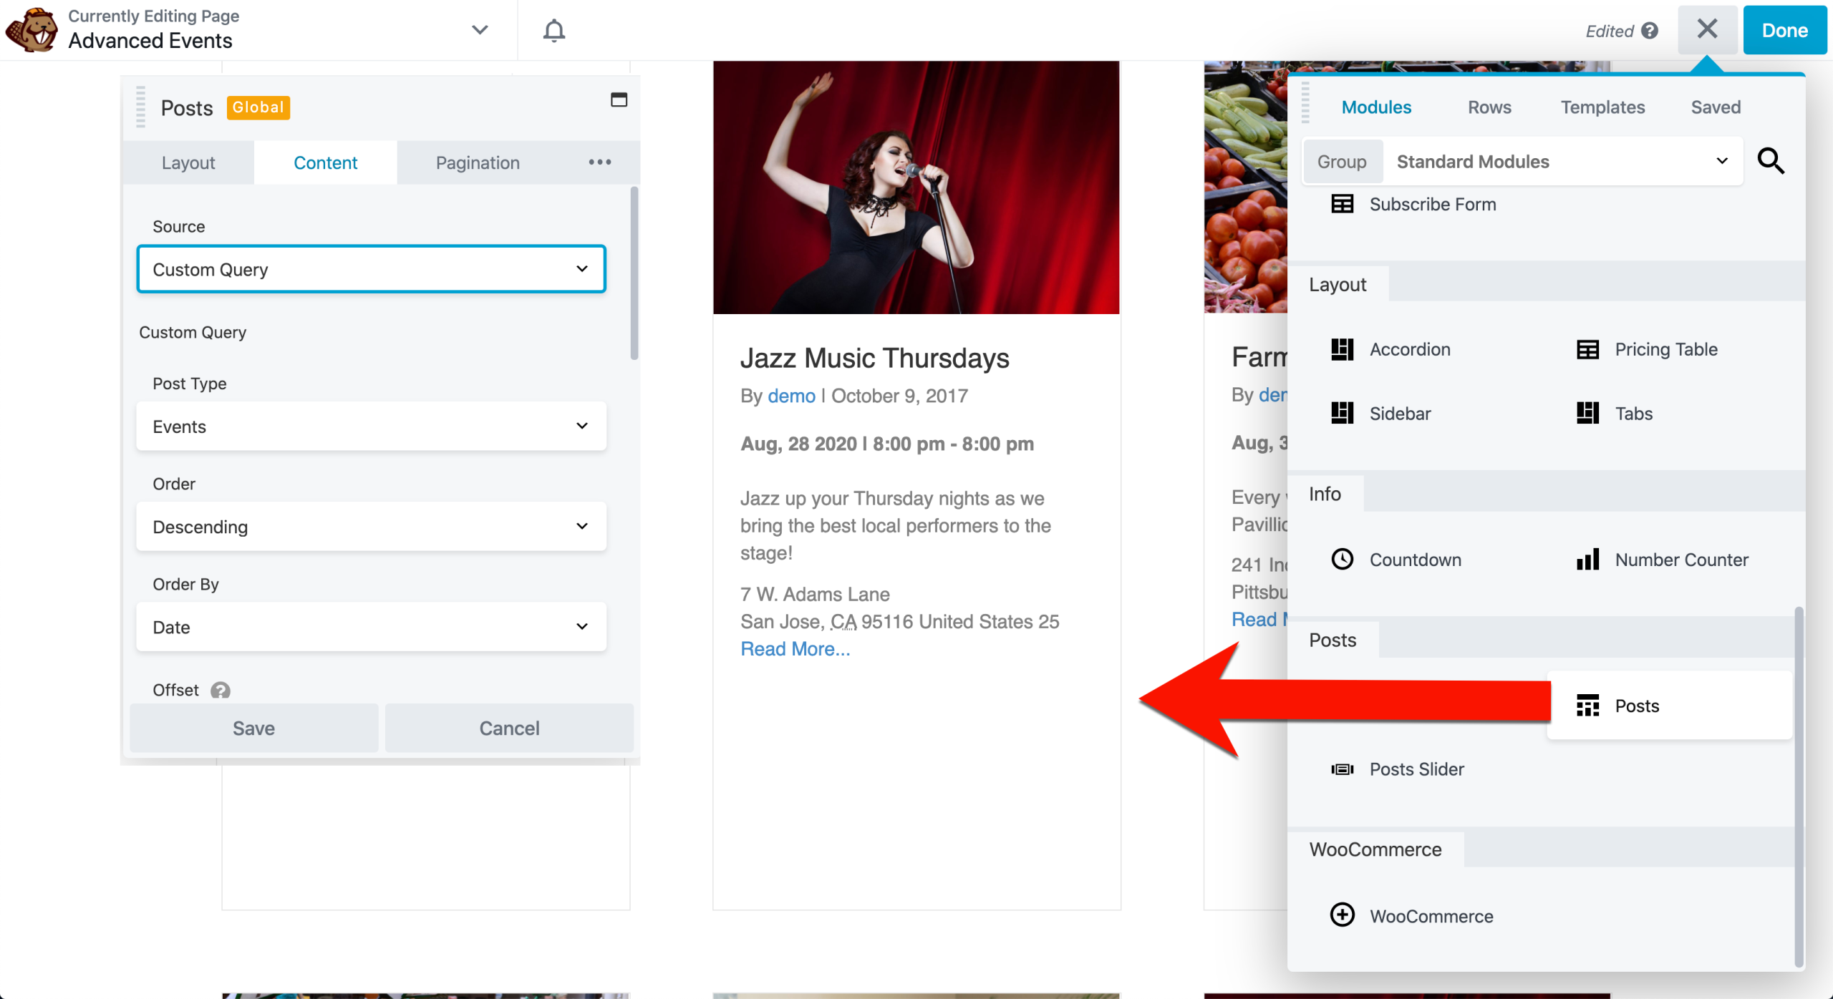Open the notifications bell
This screenshot has height=999, width=1833.
tap(553, 30)
